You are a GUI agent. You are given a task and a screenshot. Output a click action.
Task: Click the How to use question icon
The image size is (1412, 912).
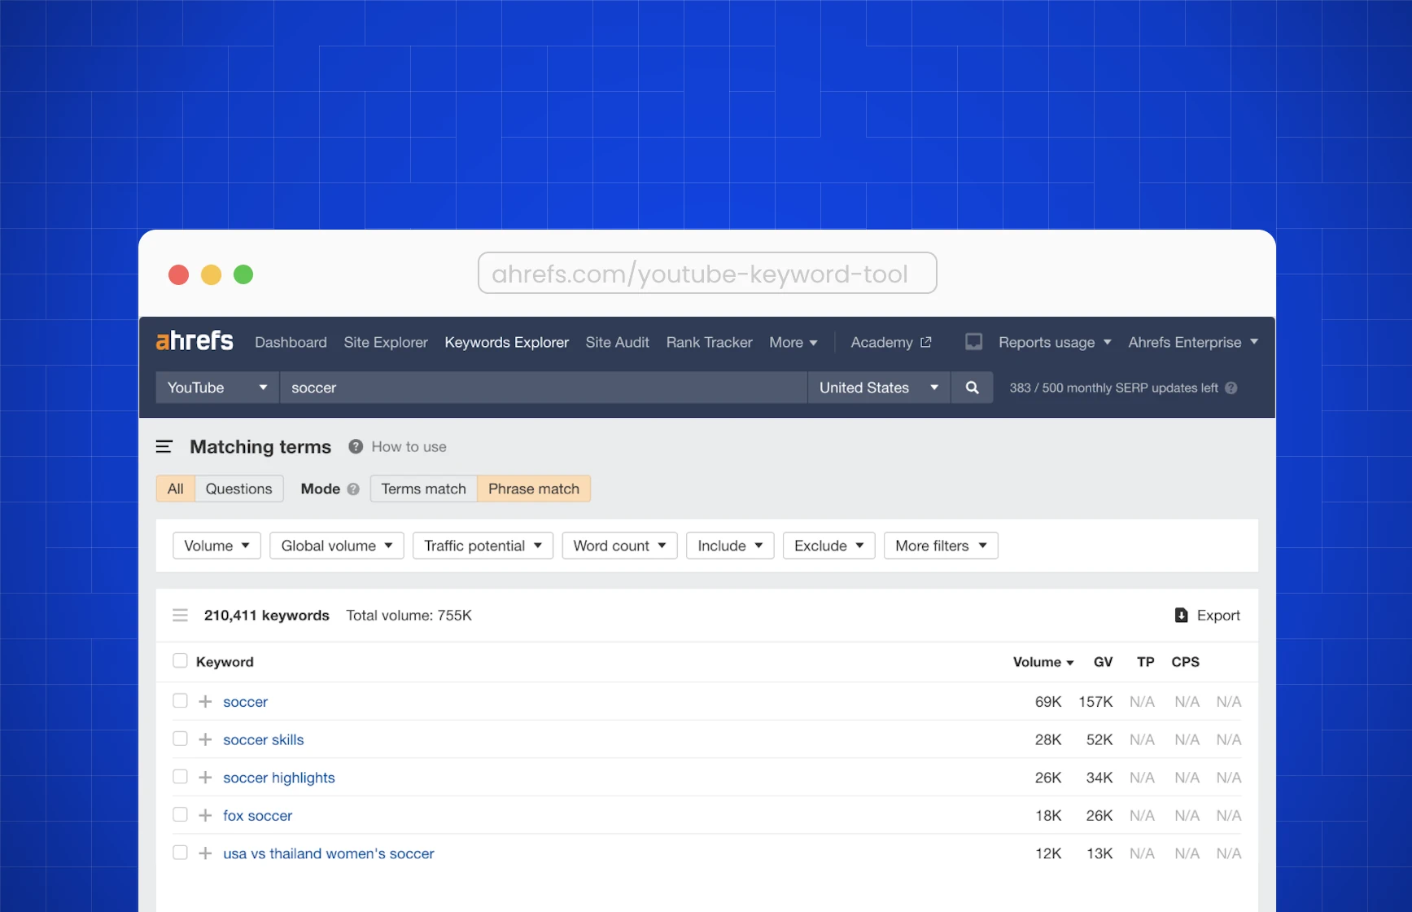point(356,446)
